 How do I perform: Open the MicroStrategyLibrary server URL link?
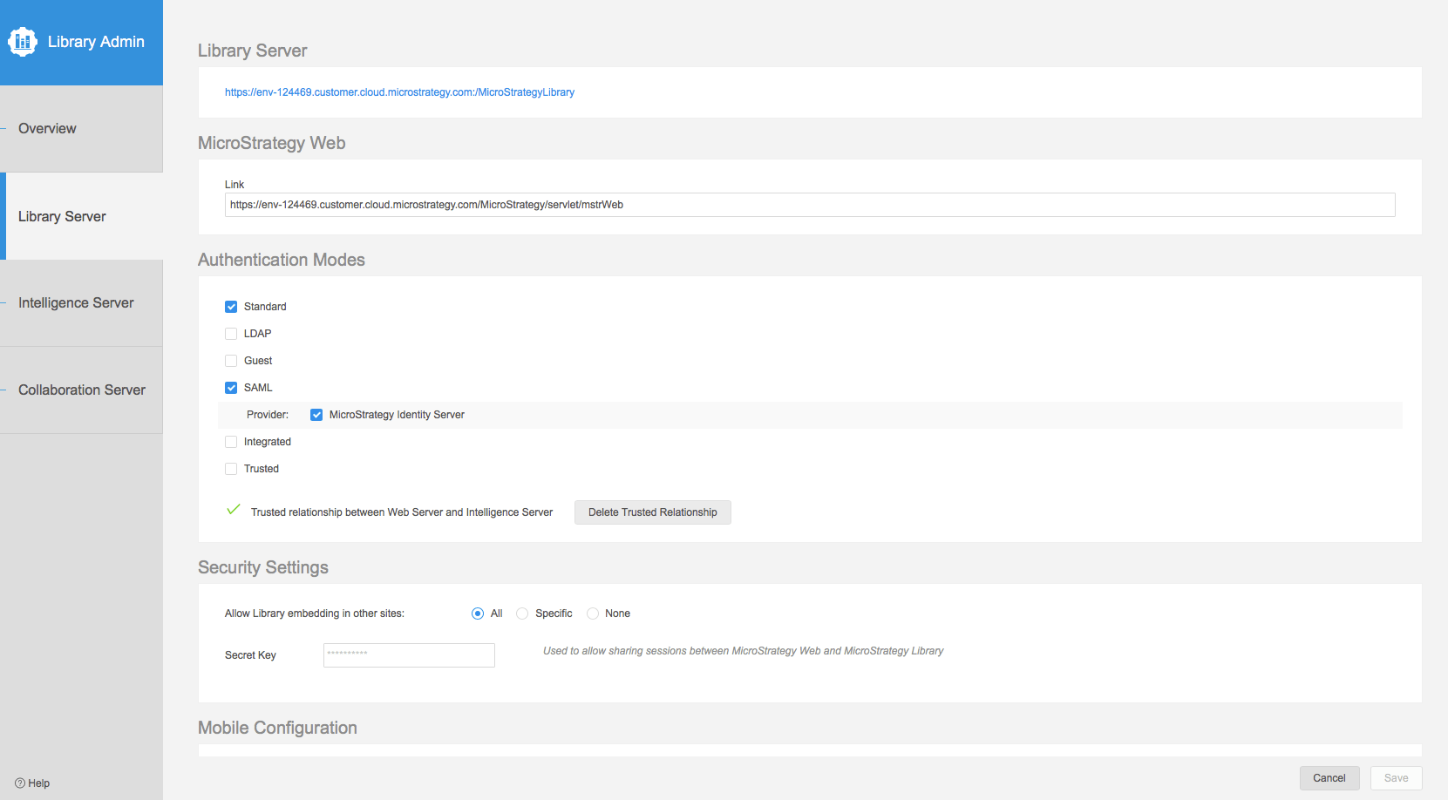399,92
